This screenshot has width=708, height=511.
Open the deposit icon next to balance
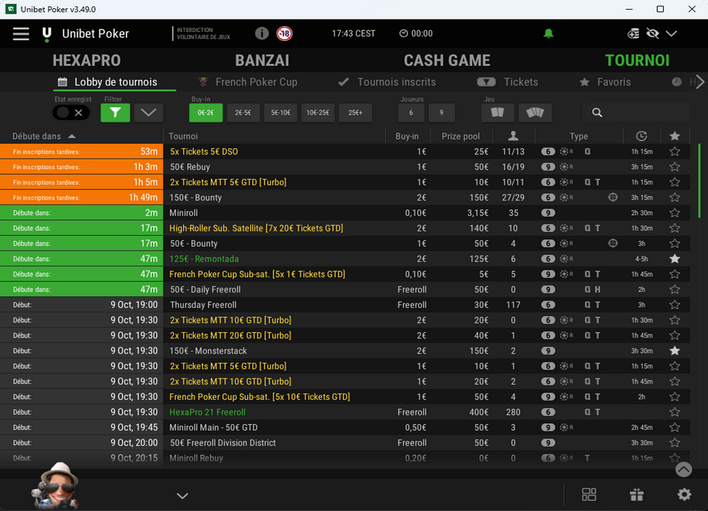point(632,33)
